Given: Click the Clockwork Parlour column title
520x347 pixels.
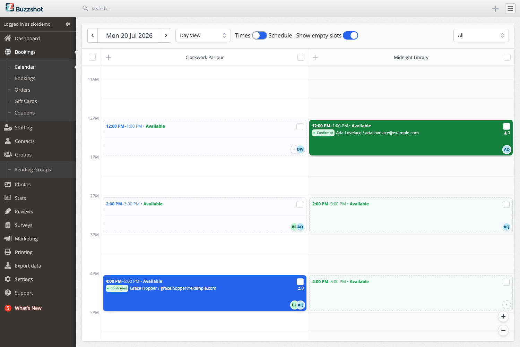Looking at the screenshot, I should (205, 57).
